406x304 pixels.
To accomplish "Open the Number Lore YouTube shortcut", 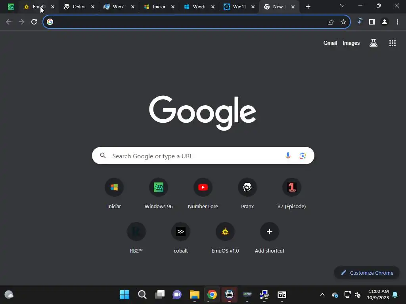I will point(203,187).
